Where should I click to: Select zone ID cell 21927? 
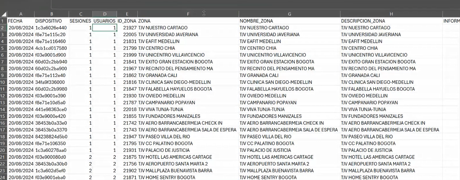[127, 28]
